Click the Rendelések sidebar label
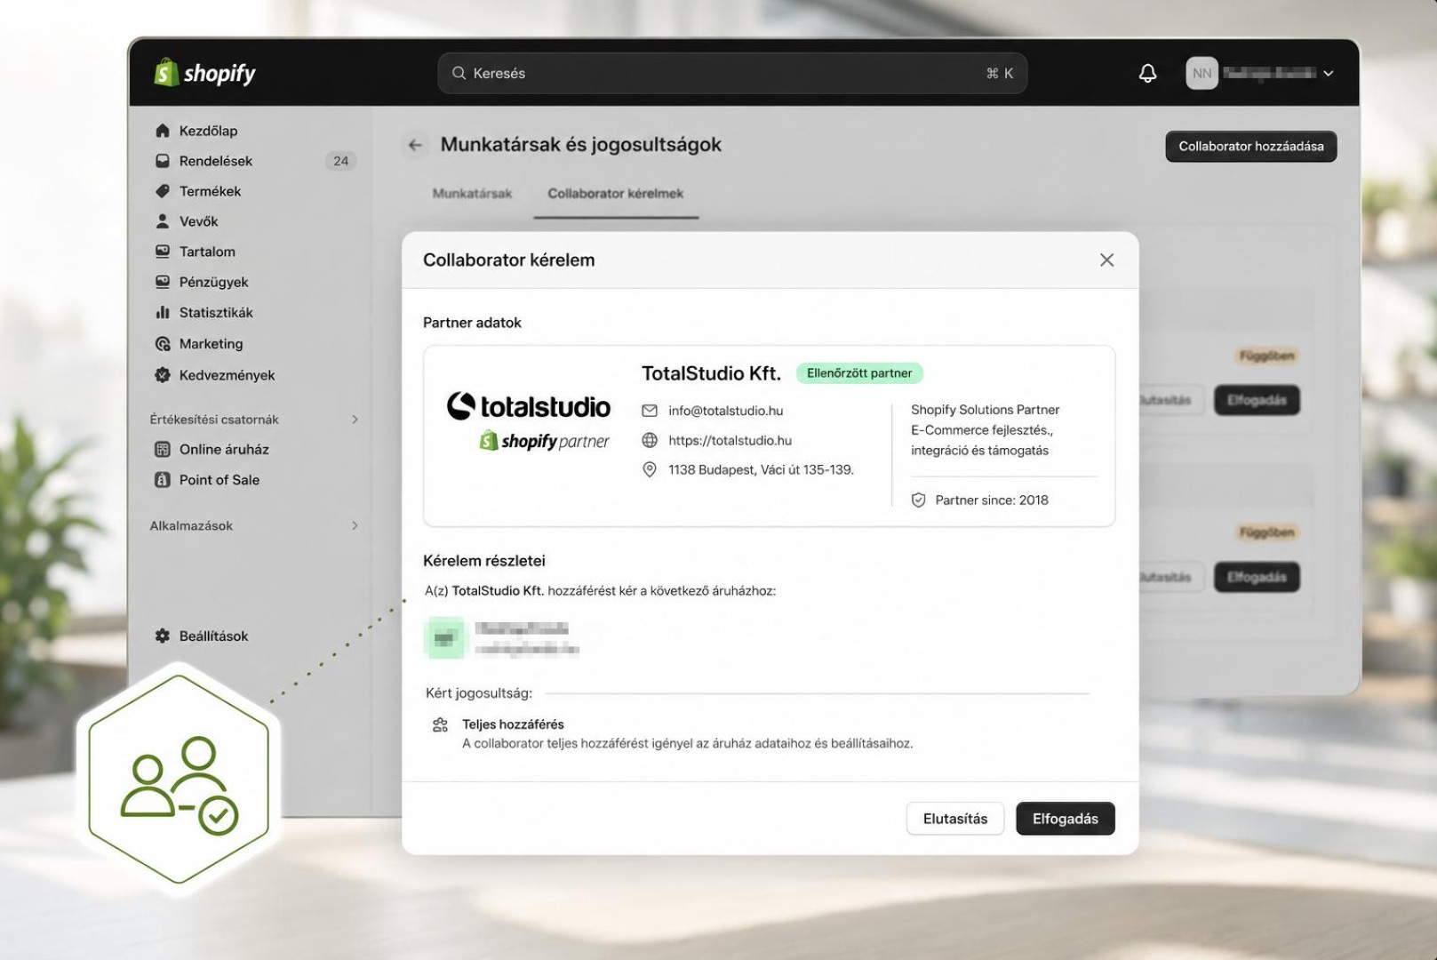The height and width of the screenshot is (960, 1437). [x=216, y=161]
